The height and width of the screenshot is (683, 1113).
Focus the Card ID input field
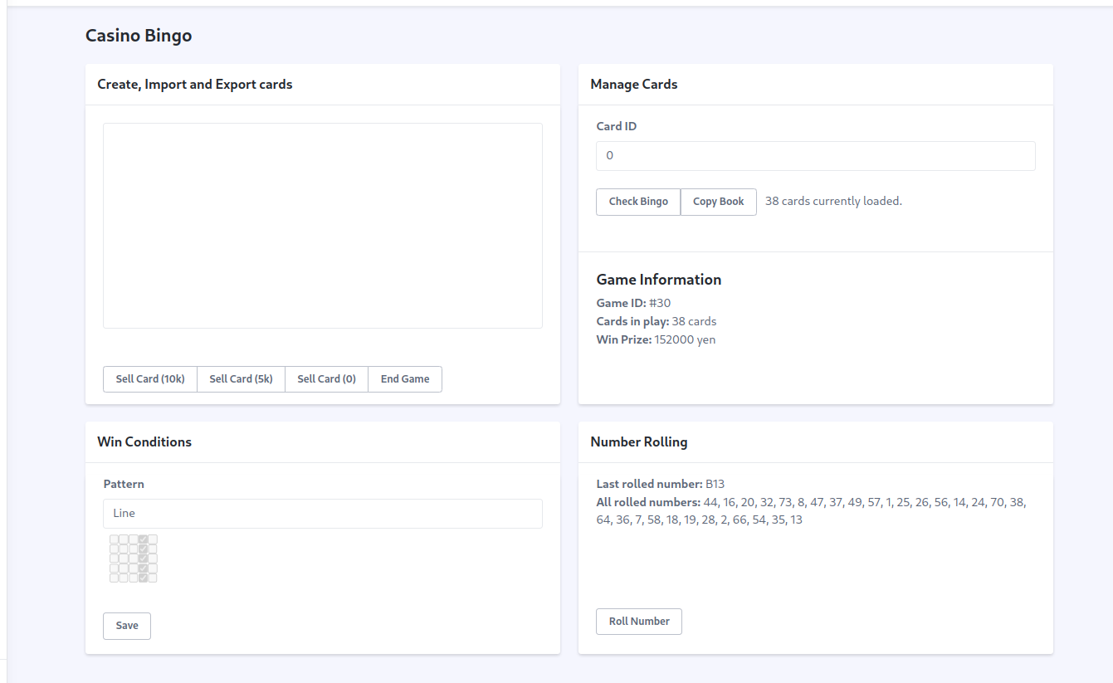coord(815,156)
